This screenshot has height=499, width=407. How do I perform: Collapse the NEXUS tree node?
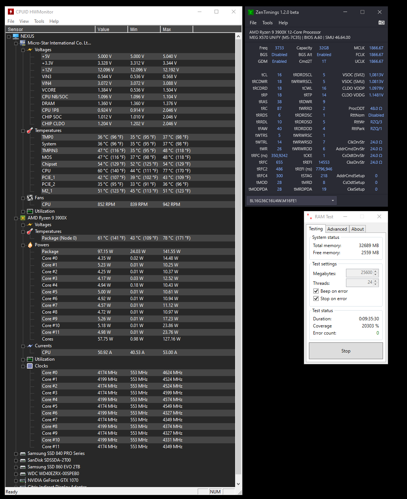(9, 36)
